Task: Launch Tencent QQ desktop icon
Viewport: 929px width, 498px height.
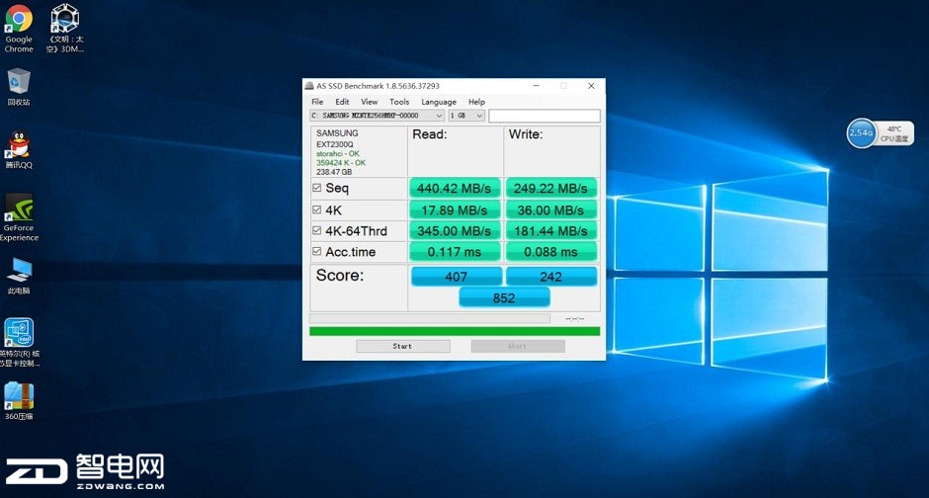Action: [19, 150]
